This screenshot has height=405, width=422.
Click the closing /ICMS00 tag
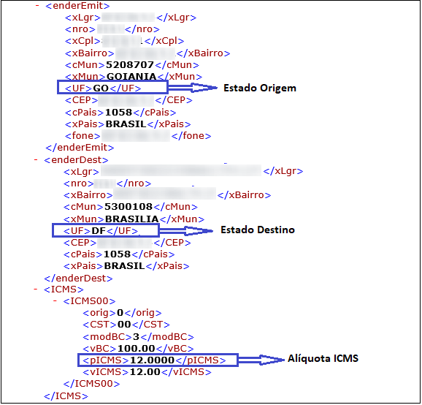pyautogui.click(x=91, y=384)
